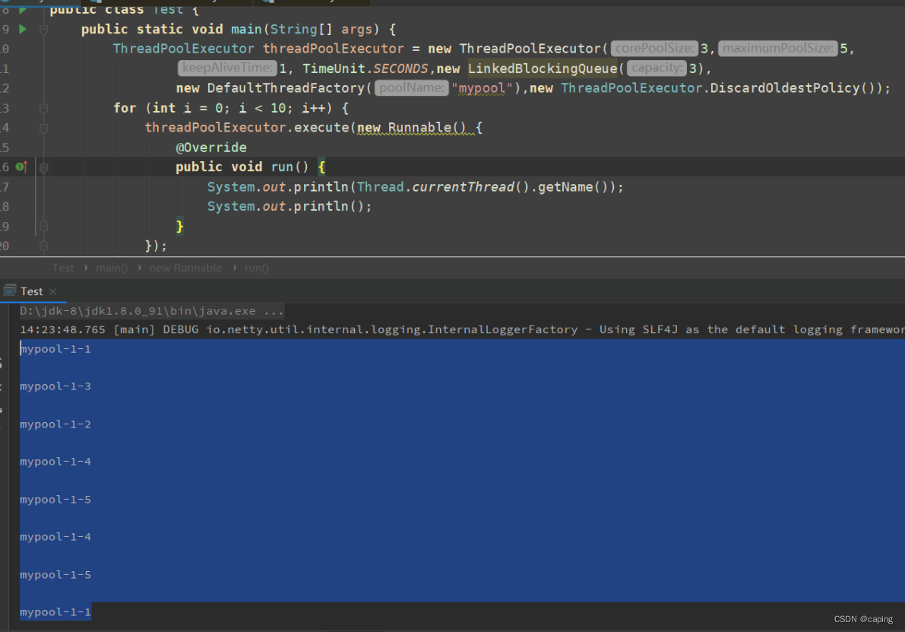Open run() from the breadcrumb bar
Image resolution: width=905 pixels, height=632 pixels.
click(x=256, y=268)
